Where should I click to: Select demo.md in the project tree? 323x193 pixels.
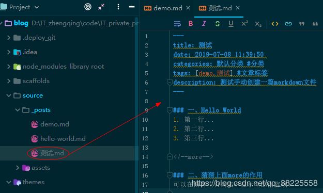pyautogui.click(x=55, y=124)
